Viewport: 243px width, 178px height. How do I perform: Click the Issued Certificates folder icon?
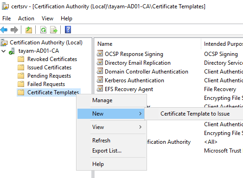[x=21, y=68]
